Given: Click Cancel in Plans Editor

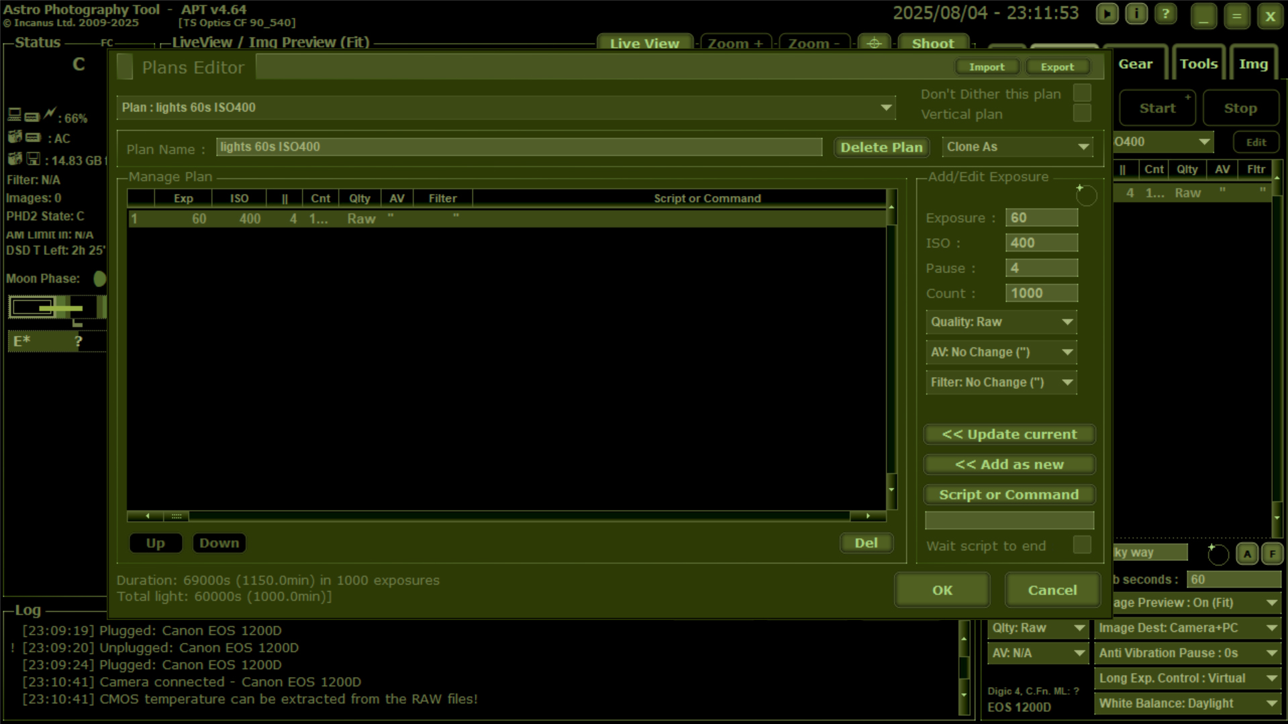Looking at the screenshot, I should (x=1052, y=590).
